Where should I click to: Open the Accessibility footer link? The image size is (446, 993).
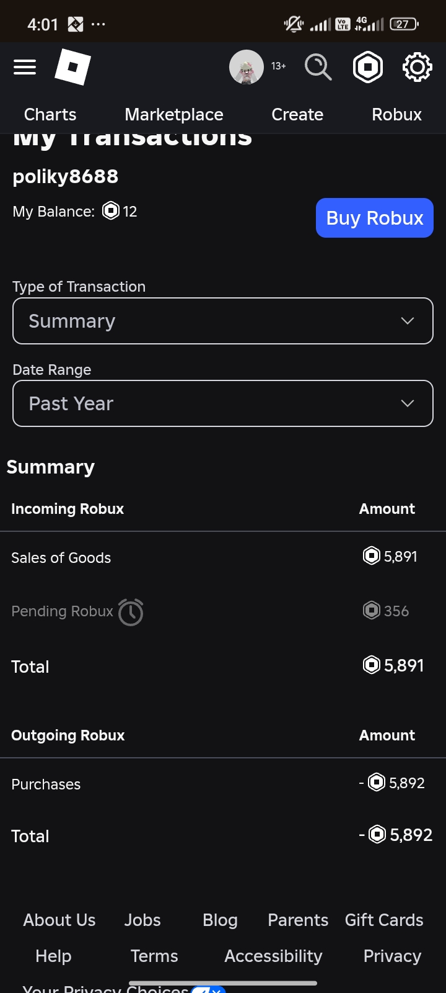coord(273,956)
